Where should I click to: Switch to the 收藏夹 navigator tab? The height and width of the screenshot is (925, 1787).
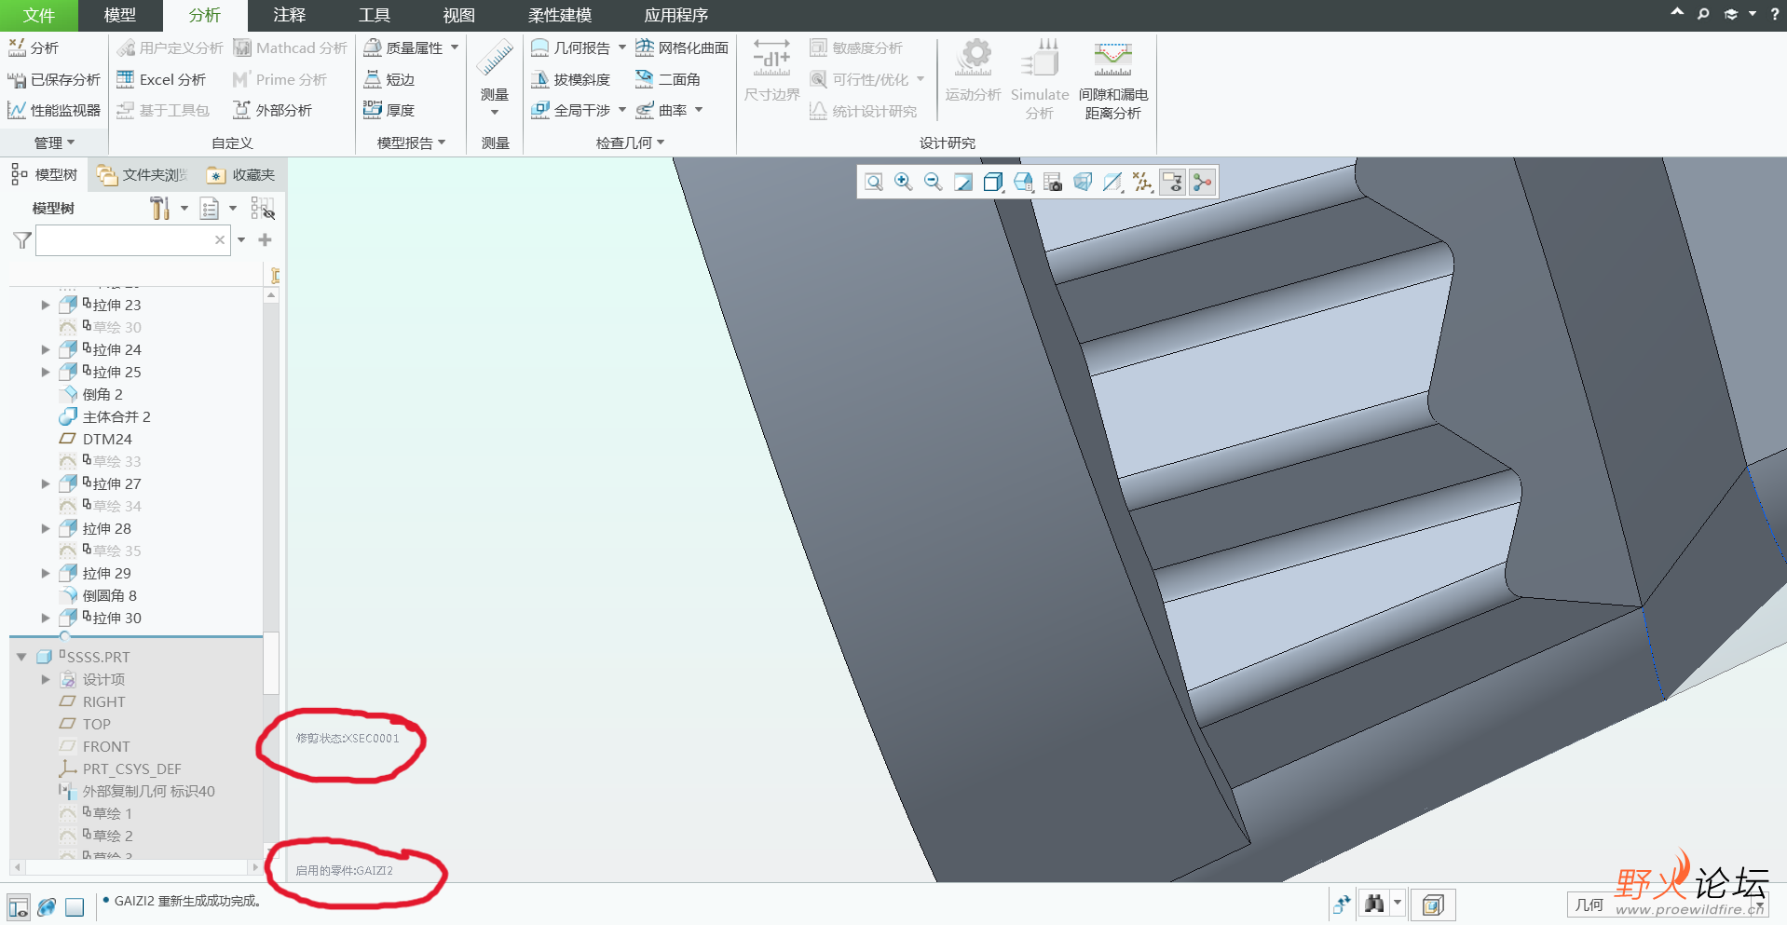click(x=240, y=175)
